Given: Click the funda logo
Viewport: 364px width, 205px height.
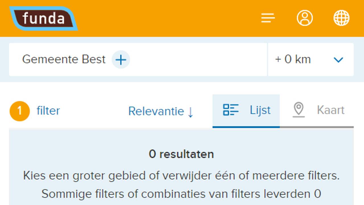Looking at the screenshot, I should click(43, 18).
